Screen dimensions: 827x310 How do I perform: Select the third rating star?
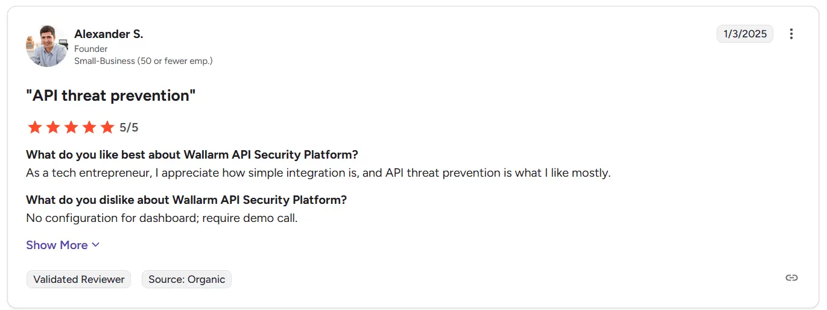(71, 127)
